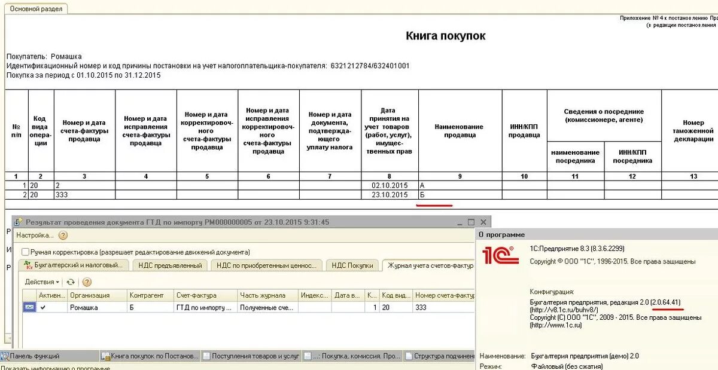Image resolution: width=718 pixels, height=370 pixels.
Task: Open the НДС Покупки tab
Action: pyautogui.click(x=352, y=265)
